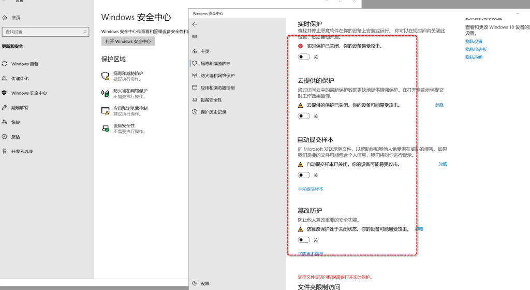Select 恢复 in Settings sidebar
This screenshot has width=530, height=290.
point(16,122)
